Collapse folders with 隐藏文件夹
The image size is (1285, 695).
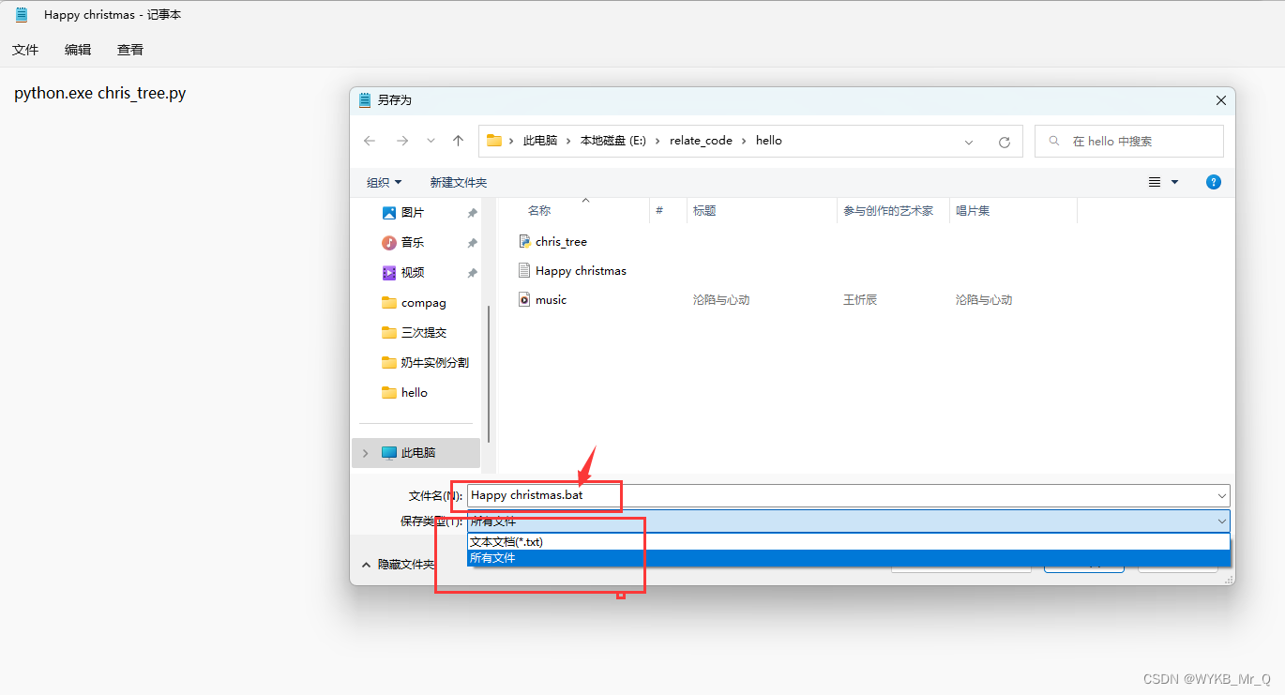[x=399, y=565]
